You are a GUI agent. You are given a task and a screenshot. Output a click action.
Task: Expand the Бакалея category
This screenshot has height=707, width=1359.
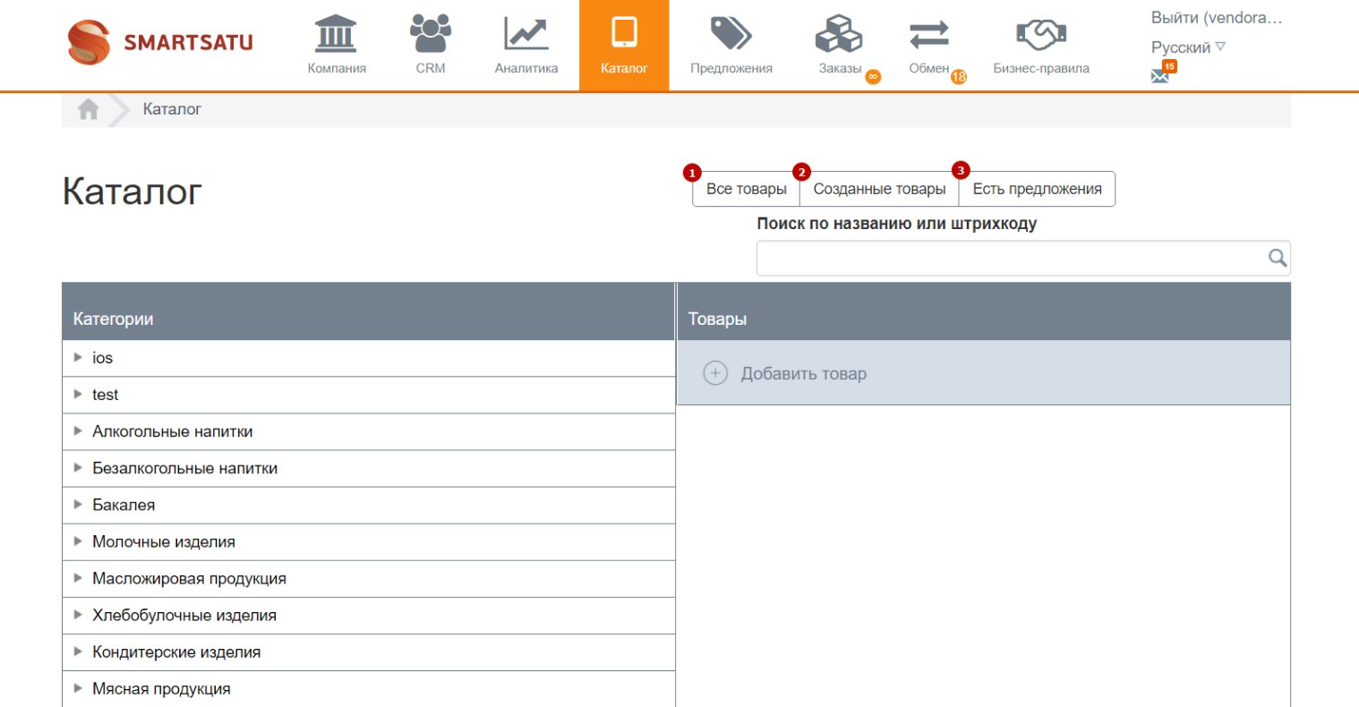pos(78,504)
